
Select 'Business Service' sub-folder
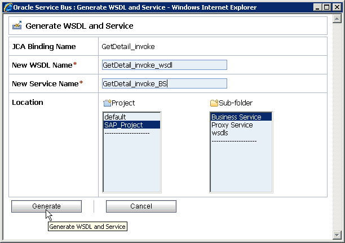tap(241, 117)
